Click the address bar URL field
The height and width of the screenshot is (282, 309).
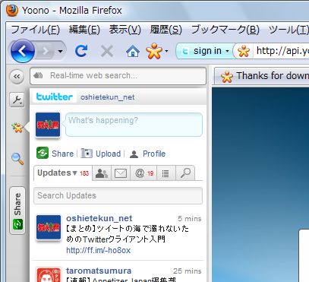[282, 51]
